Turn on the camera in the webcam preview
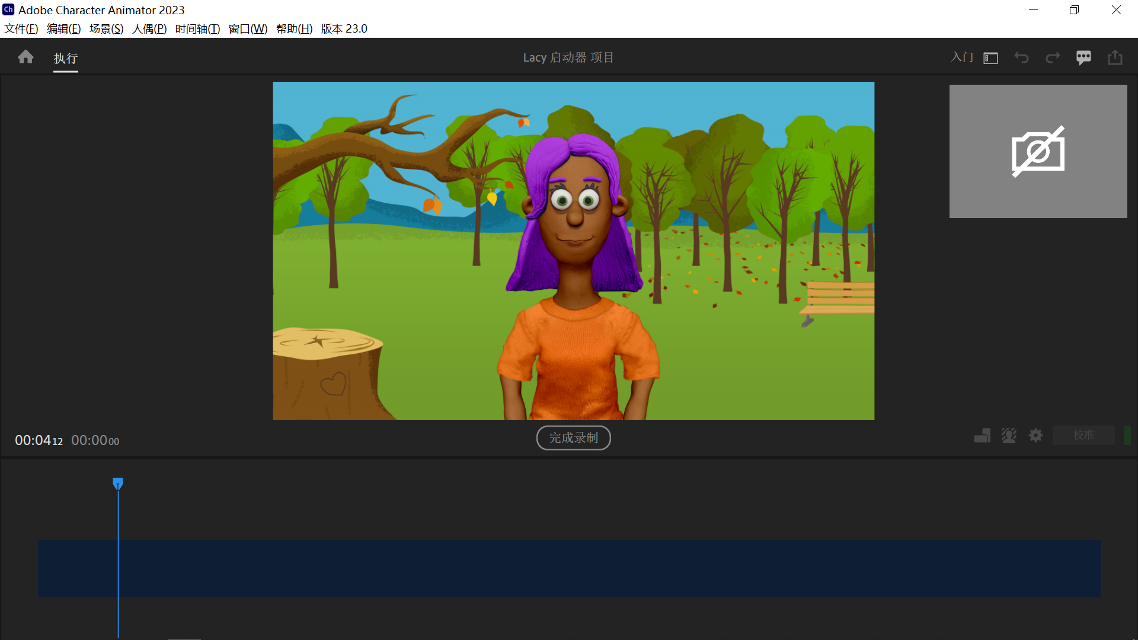1138x640 pixels. pyautogui.click(x=1038, y=151)
